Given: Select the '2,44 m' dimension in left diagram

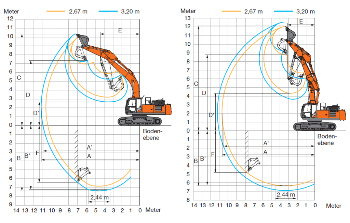Looking at the screenshot, I should [x=99, y=197].
